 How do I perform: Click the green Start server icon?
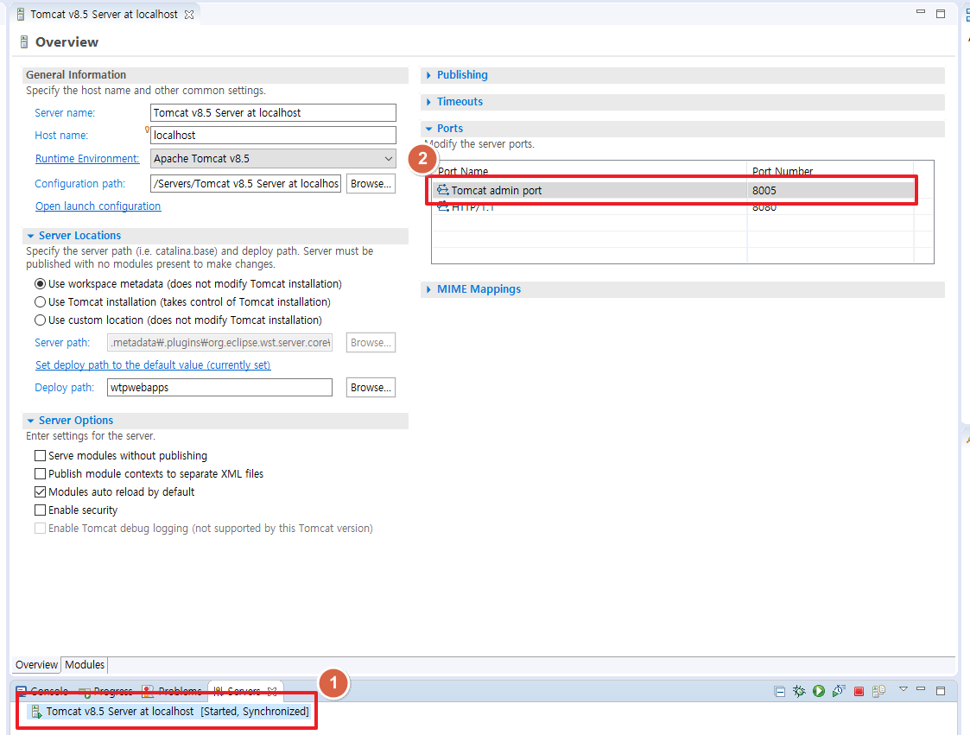819,691
